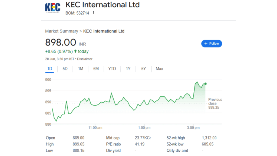
Task: Click the P/E ratio value 41.19
Action: pos(140,144)
